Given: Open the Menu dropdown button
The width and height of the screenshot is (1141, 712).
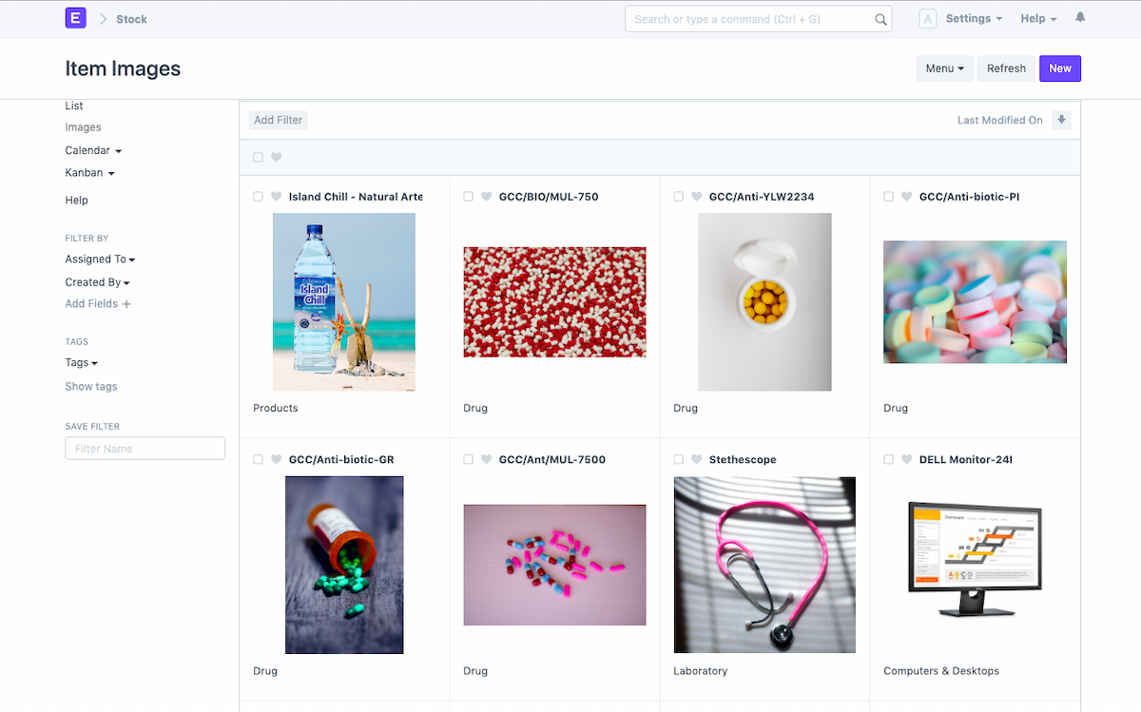Looking at the screenshot, I should coord(944,68).
